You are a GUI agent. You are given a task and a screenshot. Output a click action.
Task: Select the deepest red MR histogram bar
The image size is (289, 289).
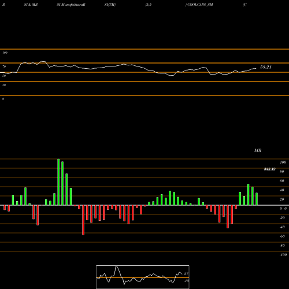pos(83,220)
